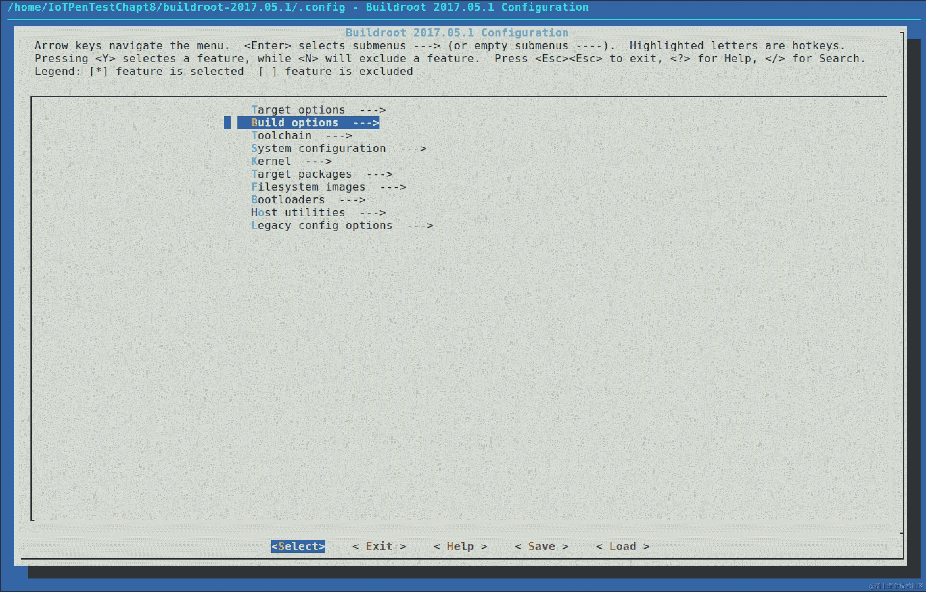Select the System configuration entry
This screenshot has width=926, height=592.
[x=339, y=148]
